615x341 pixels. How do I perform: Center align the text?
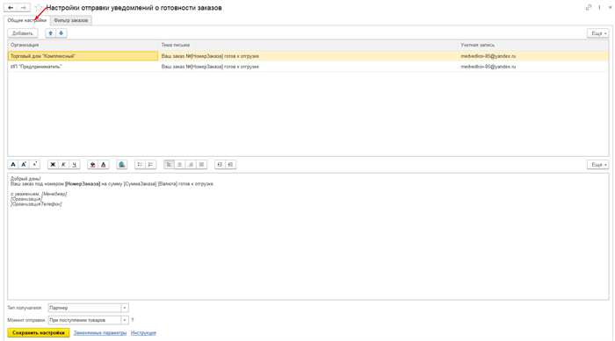[179, 165]
